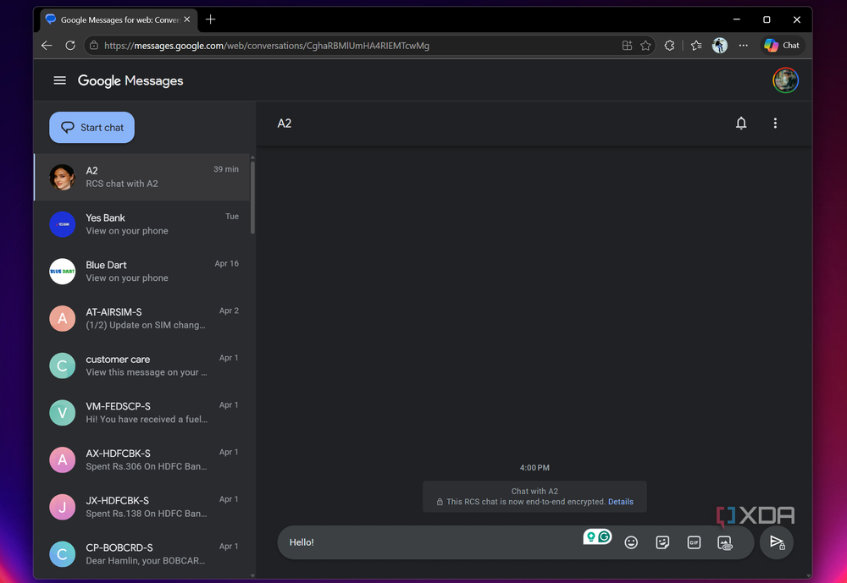The width and height of the screenshot is (847, 583).
Task: Open the customer care conversation
Action: (142, 366)
